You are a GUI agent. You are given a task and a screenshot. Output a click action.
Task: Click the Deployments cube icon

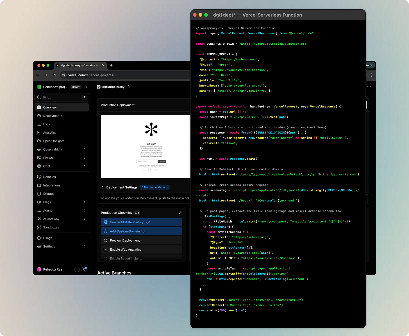tap(39, 116)
